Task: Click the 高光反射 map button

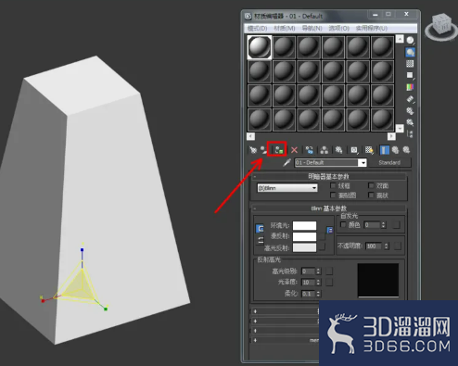Action: 322,246
